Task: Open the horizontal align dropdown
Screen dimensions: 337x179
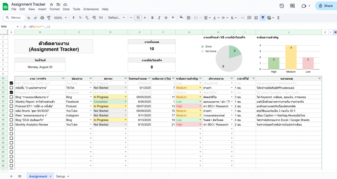Action: (207, 18)
